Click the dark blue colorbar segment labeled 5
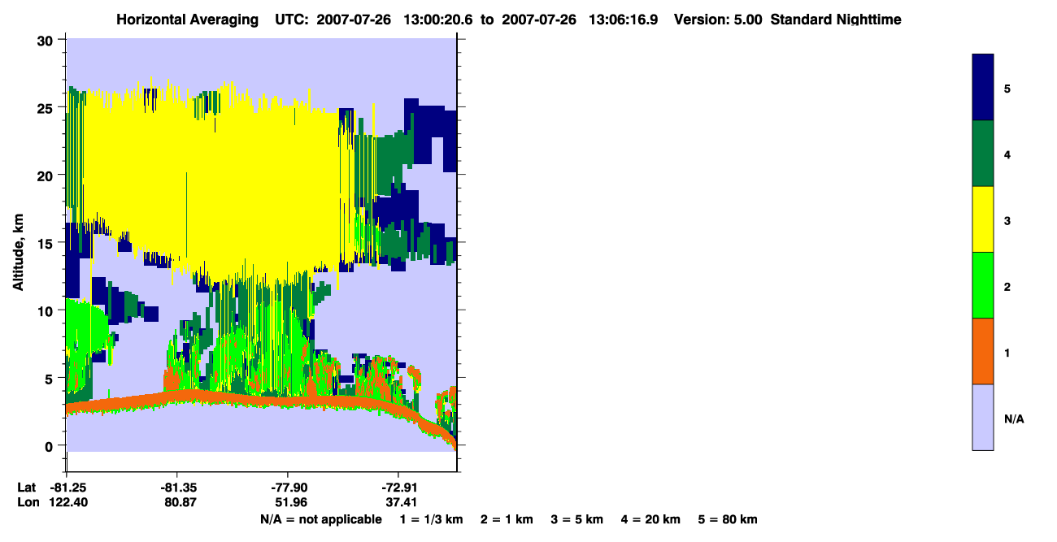 point(983,88)
